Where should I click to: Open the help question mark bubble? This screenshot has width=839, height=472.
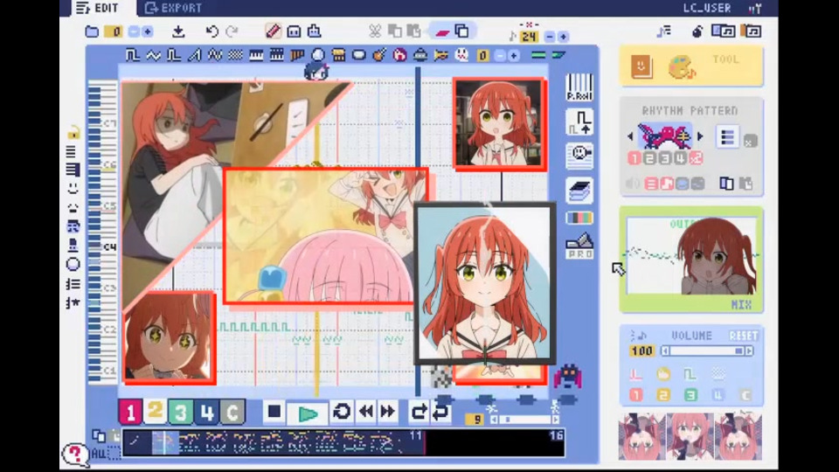point(75,455)
